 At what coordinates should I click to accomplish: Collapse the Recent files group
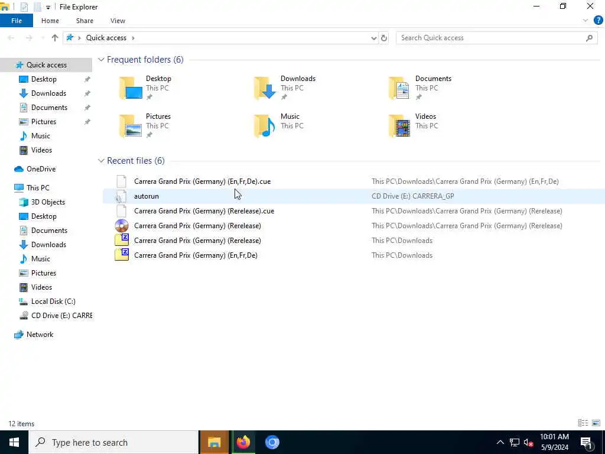tap(101, 161)
